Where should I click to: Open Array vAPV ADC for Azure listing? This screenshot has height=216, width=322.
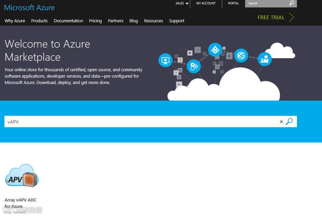click(x=20, y=203)
